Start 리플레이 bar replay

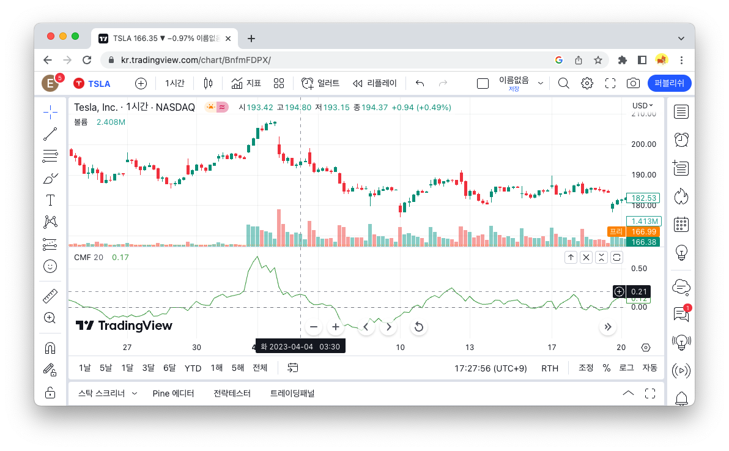click(374, 83)
